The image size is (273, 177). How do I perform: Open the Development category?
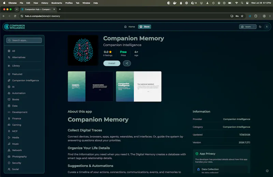tap(24, 112)
